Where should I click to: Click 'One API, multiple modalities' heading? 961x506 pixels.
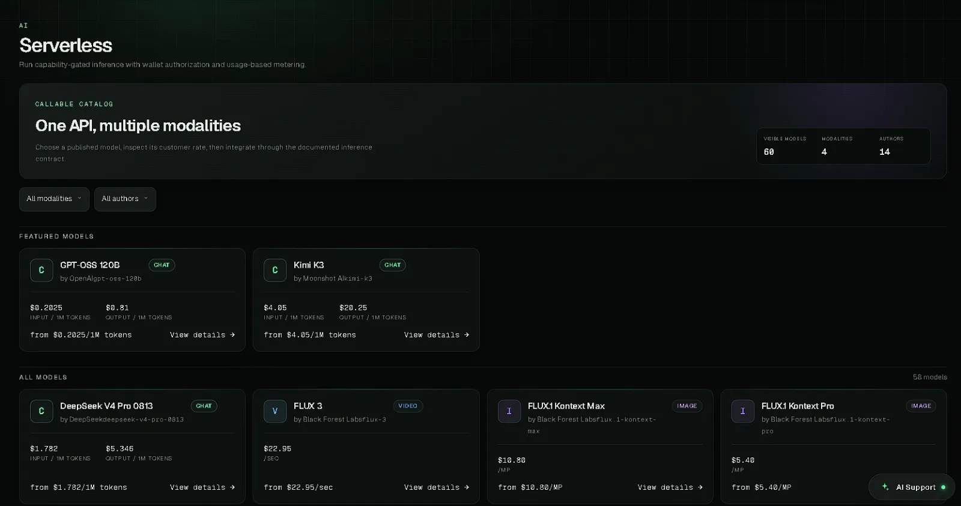coord(138,125)
